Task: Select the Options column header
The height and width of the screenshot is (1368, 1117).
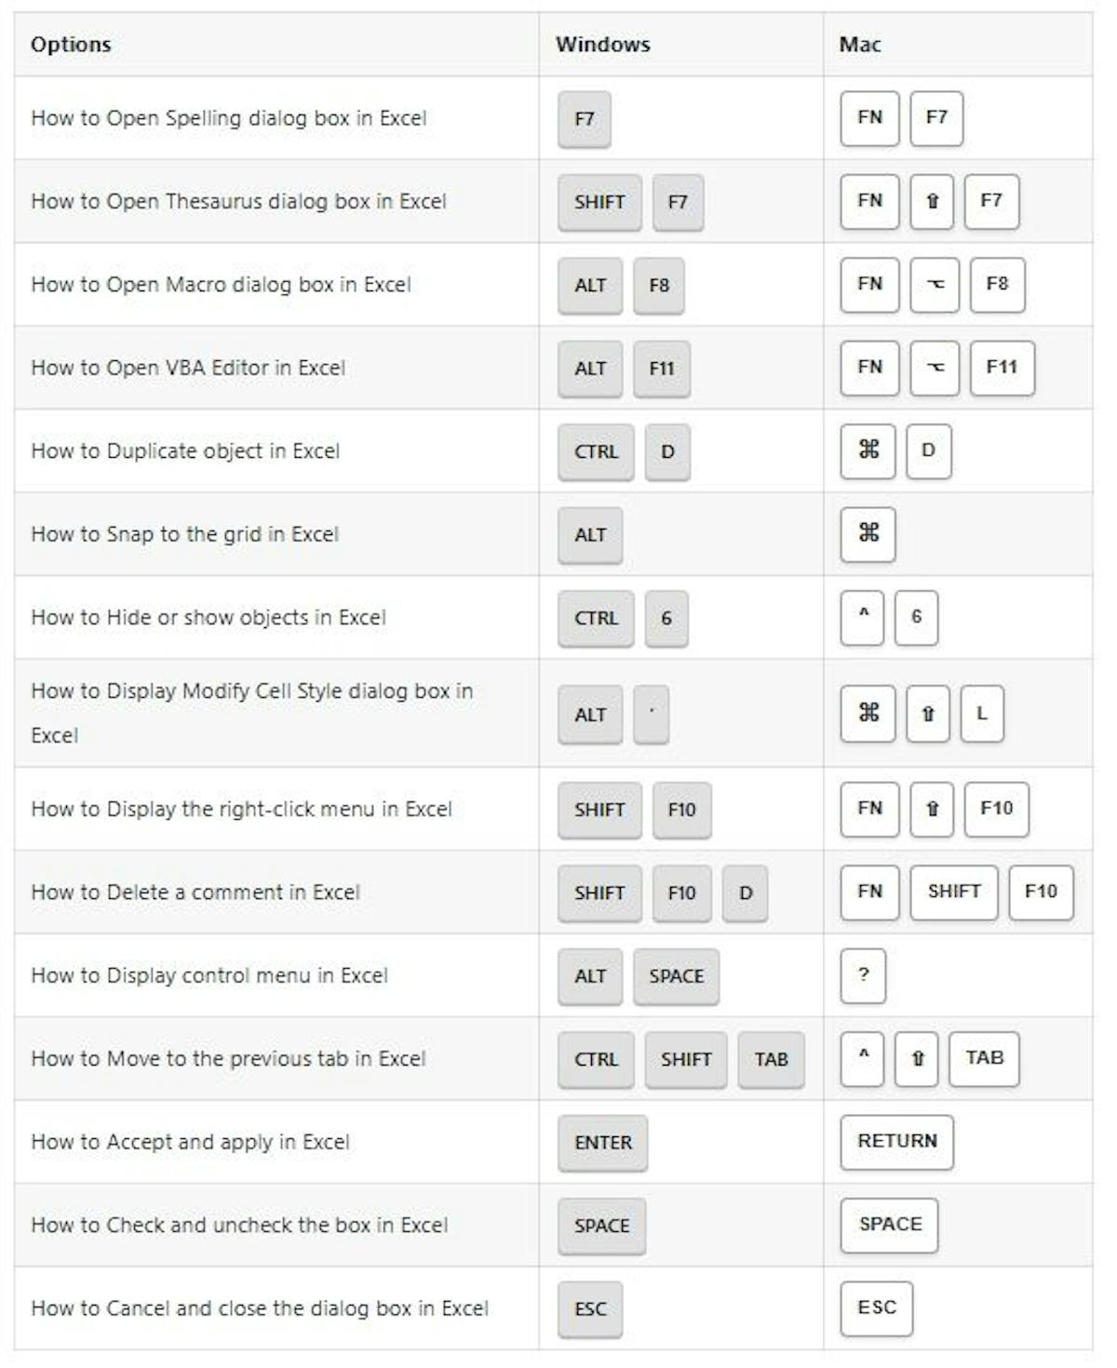Action: (71, 45)
